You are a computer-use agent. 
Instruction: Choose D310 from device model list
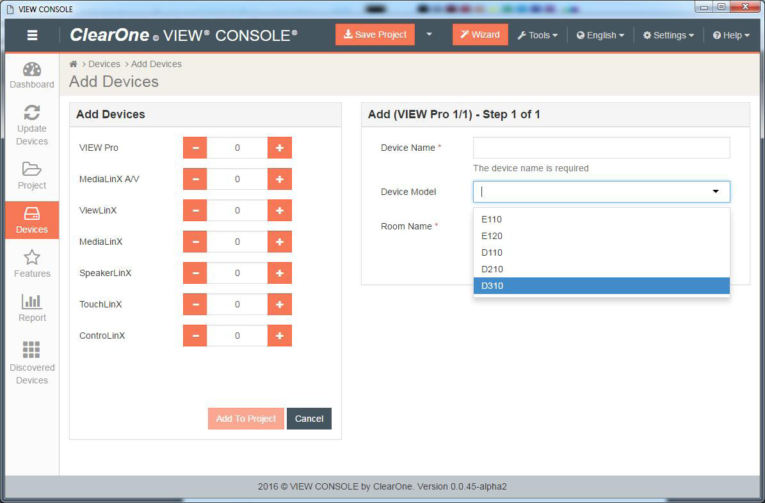pyautogui.click(x=602, y=286)
